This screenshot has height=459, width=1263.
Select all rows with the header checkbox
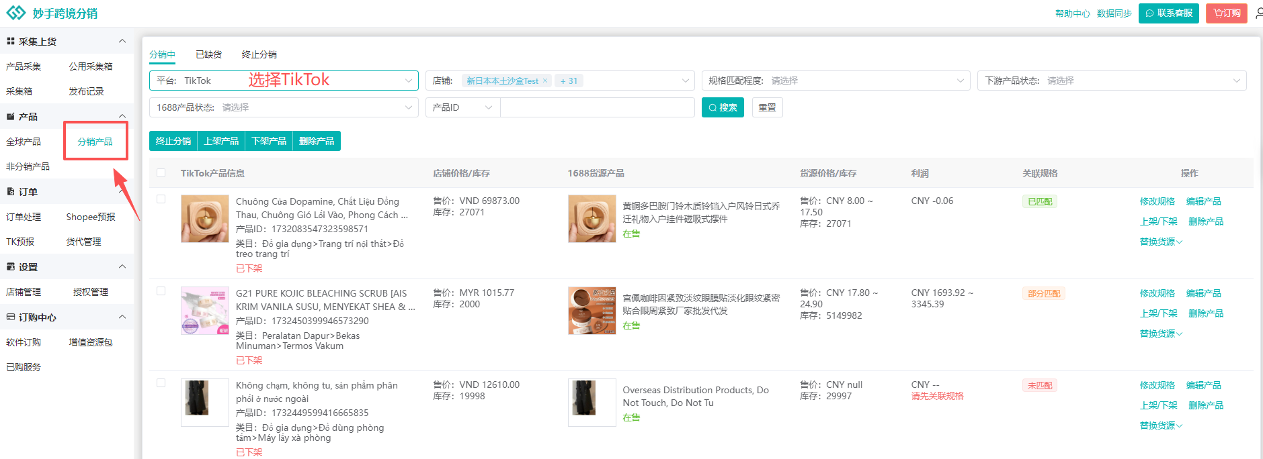tap(161, 172)
